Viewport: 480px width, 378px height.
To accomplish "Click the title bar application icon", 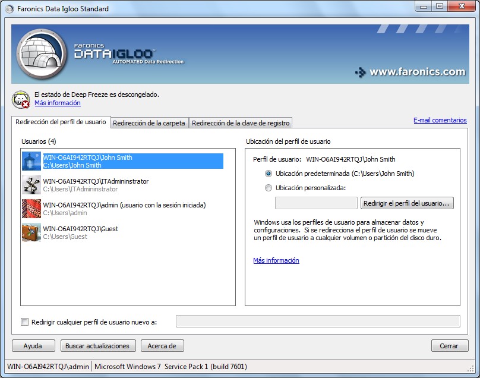I will coord(10,9).
